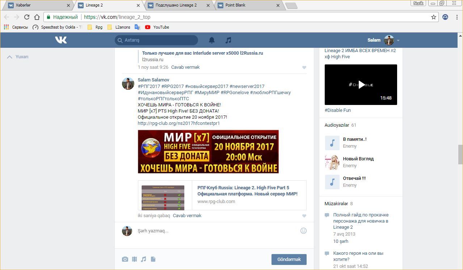Click the Interlude server l2Russia.ru link
This screenshot has width=463, height=270.
coord(202,53)
